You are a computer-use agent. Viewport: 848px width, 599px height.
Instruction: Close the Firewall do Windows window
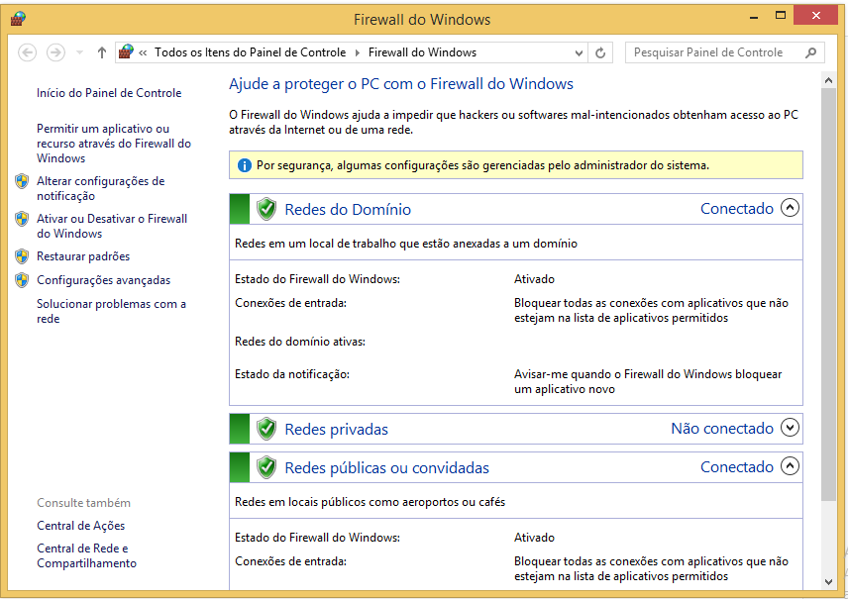(816, 16)
